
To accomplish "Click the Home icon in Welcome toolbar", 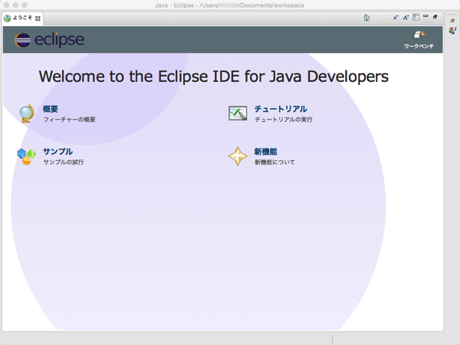I will (x=366, y=17).
